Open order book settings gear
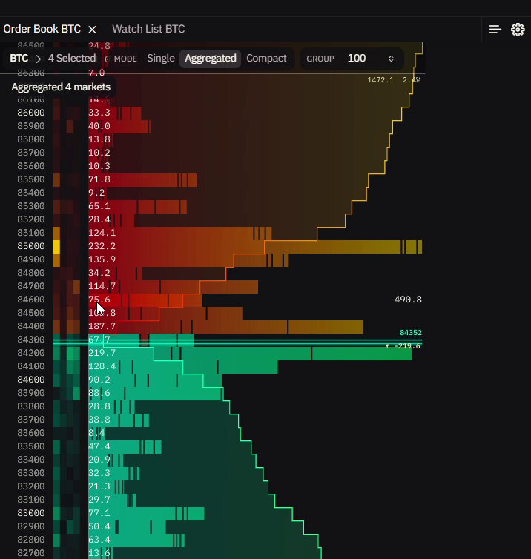The image size is (531, 559). (x=518, y=29)
